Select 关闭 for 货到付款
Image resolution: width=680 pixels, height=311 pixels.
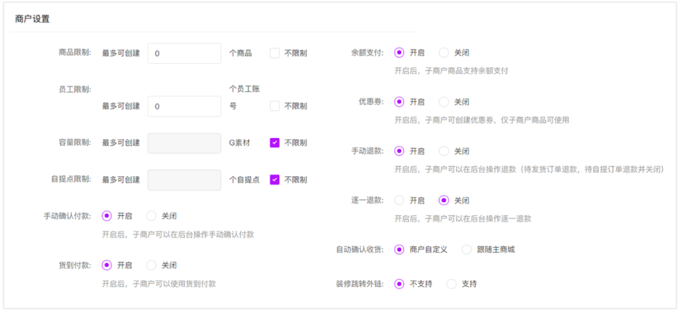tap(151, 265)
